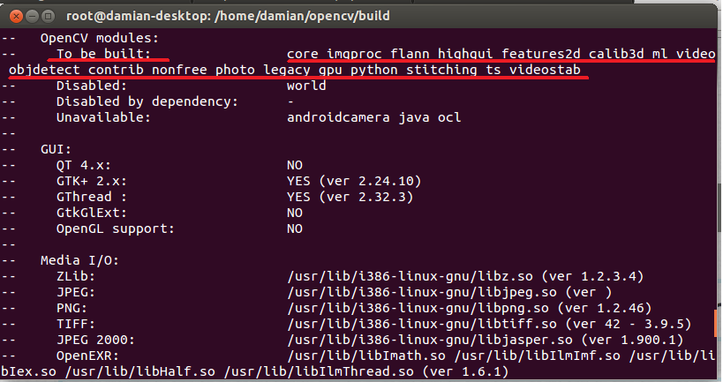The width and height of the screenshot is (723, 382).
Task: Click the 'QT 4.x:' line label
Action: click(x=84, y=166)
